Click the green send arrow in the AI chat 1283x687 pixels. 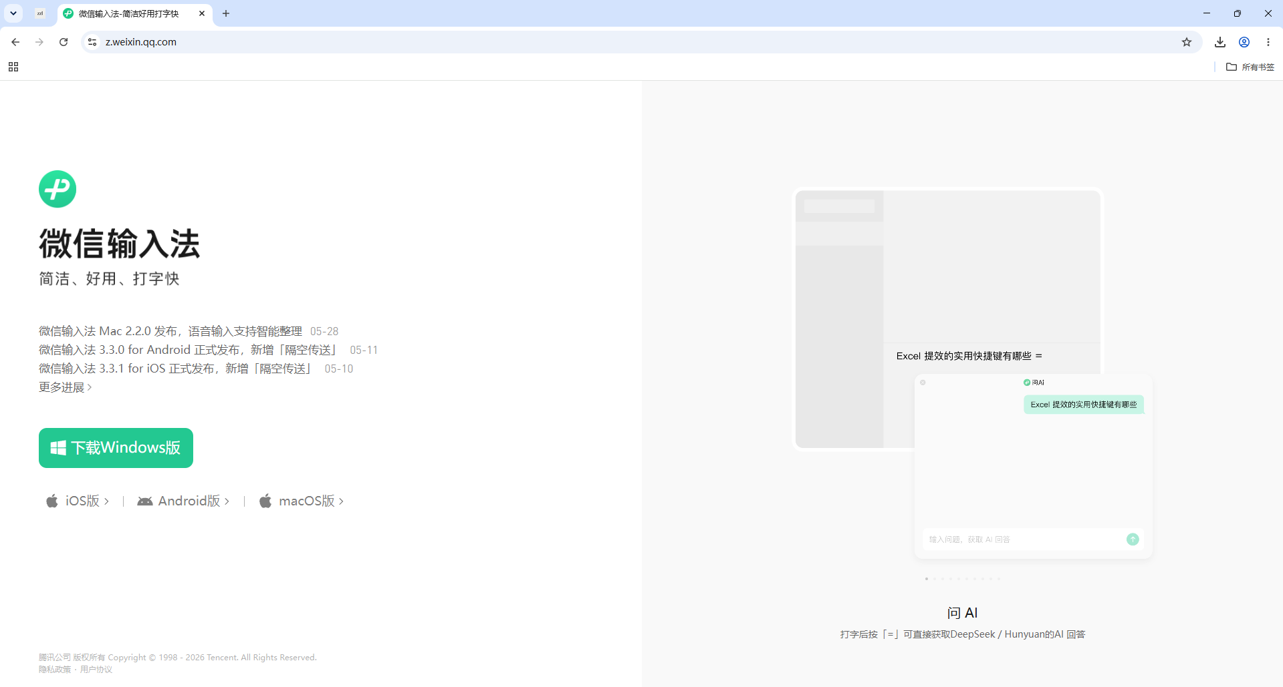click(1133, 539)
